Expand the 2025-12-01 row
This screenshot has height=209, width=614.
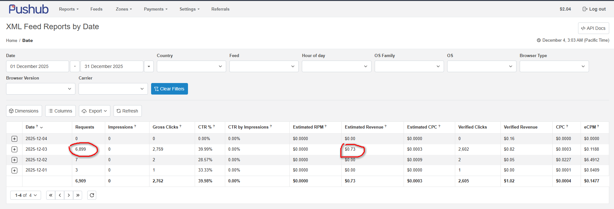(14, 170)
